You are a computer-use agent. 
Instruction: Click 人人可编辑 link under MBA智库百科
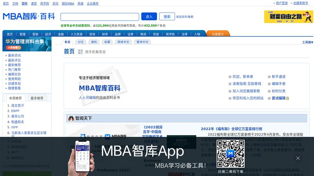coord(87,98)
